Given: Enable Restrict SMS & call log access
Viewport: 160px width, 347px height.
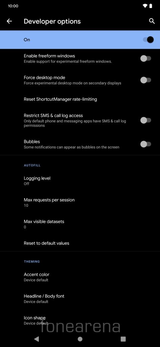Looking at the screenshot, I should [146, 120].
